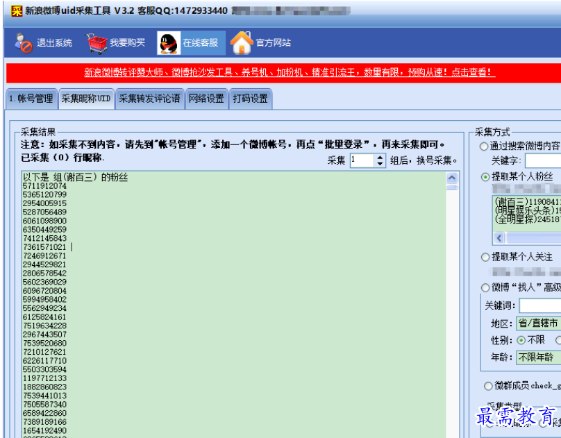Image resolution: width=561 pixels, height=438 pixels.
Task: Open the 不限年龄 age dropdown
Action: tap(539, 357)
